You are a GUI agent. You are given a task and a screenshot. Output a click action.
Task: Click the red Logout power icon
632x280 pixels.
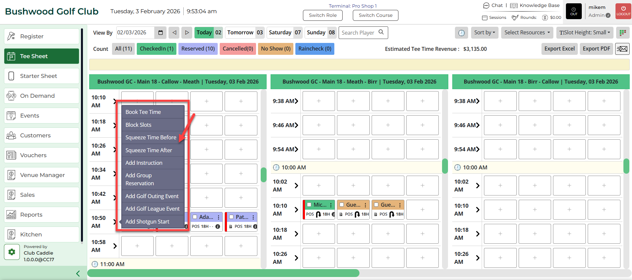(623, 11)
